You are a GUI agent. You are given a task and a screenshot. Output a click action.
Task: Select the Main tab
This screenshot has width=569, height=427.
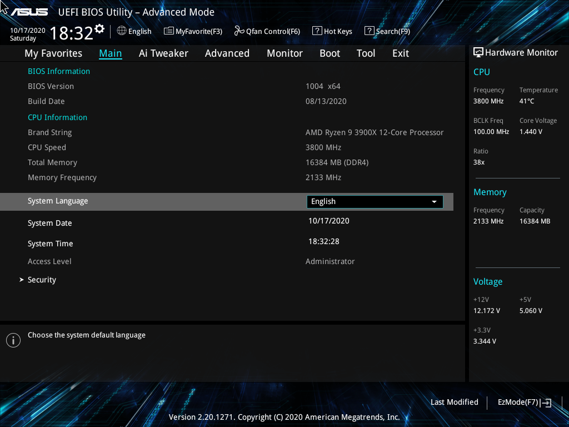pyautogui.click(x=111, y=53)
